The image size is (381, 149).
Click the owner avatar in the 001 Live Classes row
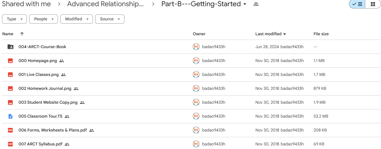(196, 75)
